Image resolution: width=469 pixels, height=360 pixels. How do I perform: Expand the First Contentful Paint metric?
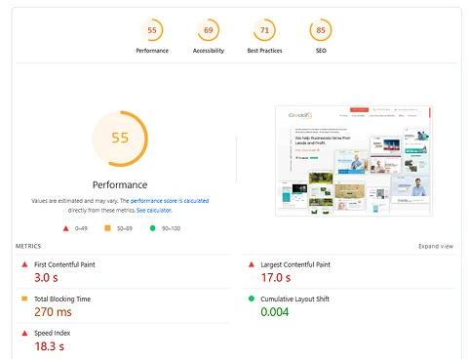(123, 271)
